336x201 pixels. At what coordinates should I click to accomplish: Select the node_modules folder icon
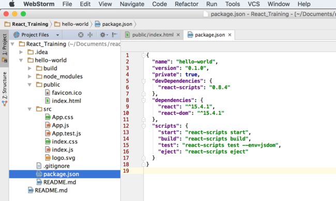[x=39, y=76]
